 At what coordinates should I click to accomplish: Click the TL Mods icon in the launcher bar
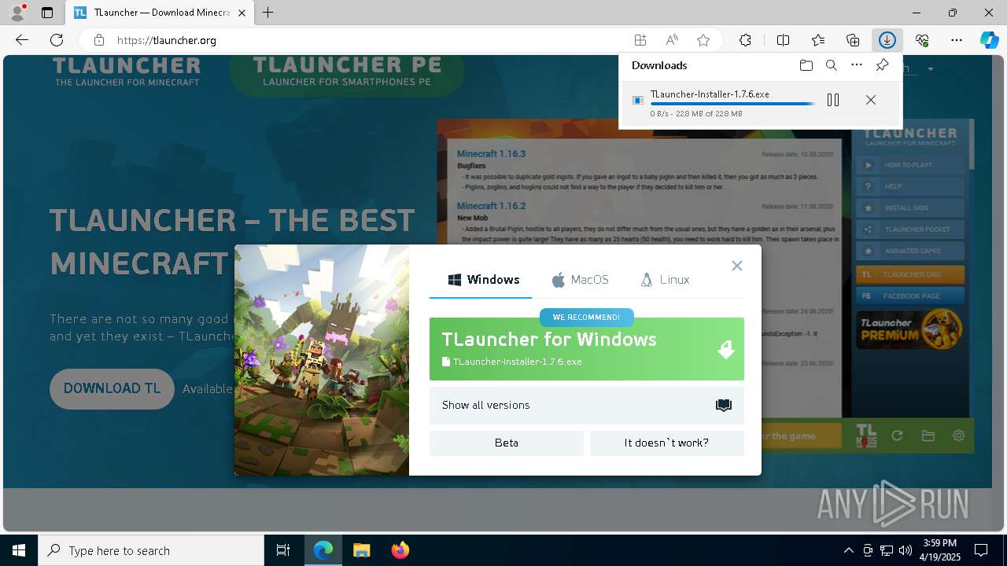point(866,436)
